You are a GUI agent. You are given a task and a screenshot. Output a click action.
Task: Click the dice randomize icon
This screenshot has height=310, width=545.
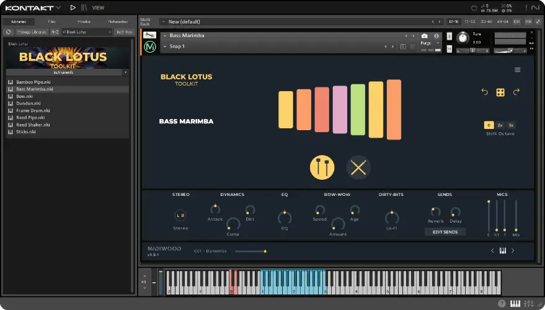click(500, 92)
